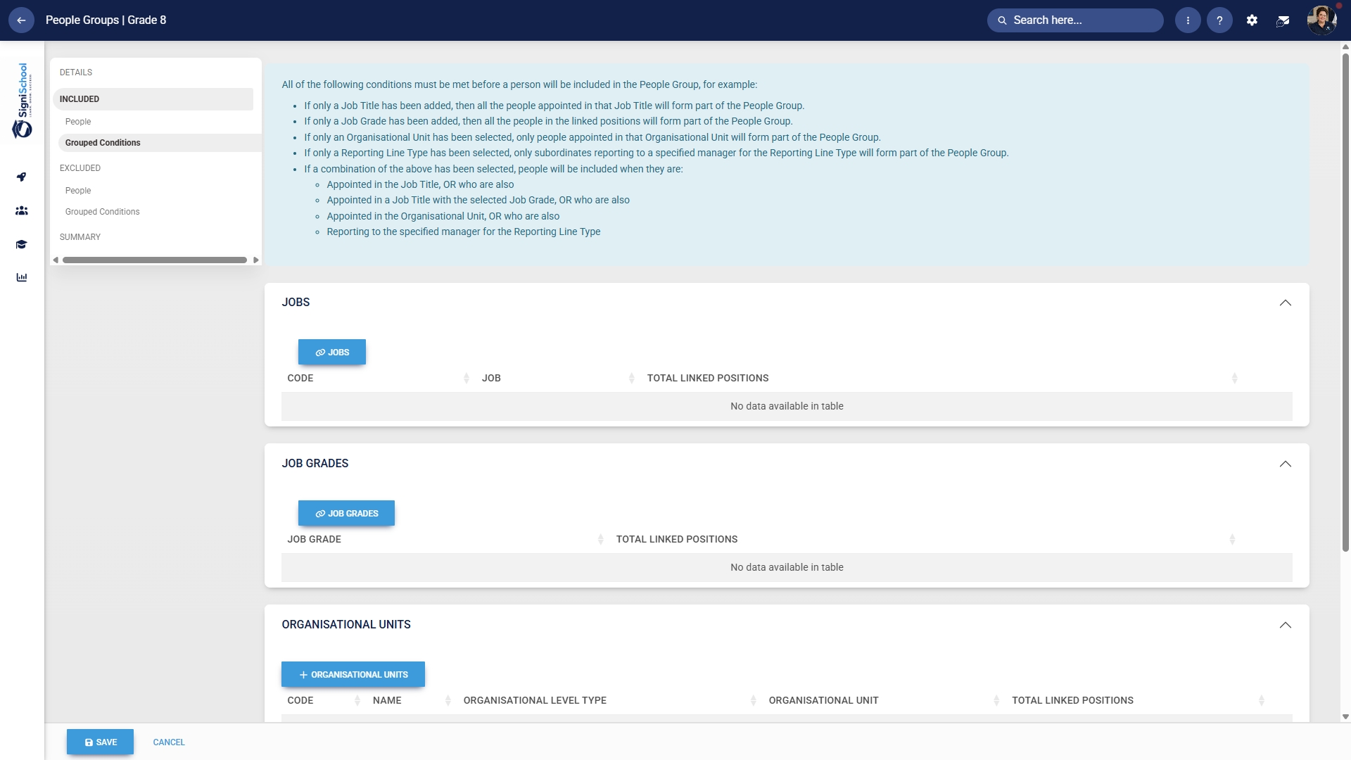Screen dimensions: 1351x760
Task: Collapse the ORGANISATIONAL UNITS section
Action: pyautogui.click(x=1285, y=625)
